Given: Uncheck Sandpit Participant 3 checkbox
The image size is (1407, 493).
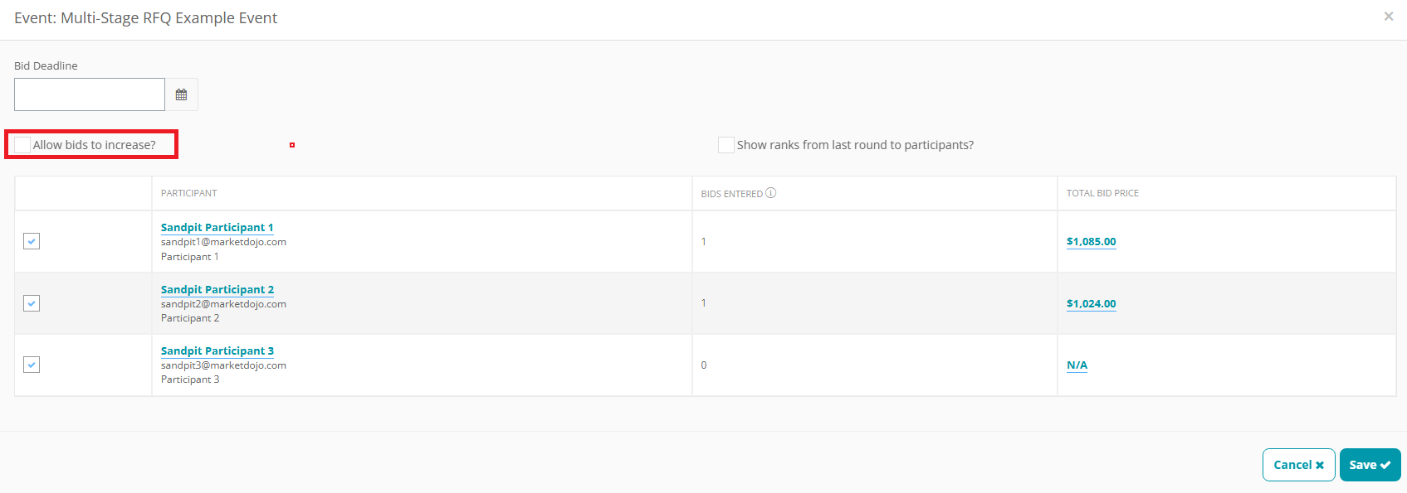Looking at the screenshot, I should pyautogui.click(x=32, y=365).
